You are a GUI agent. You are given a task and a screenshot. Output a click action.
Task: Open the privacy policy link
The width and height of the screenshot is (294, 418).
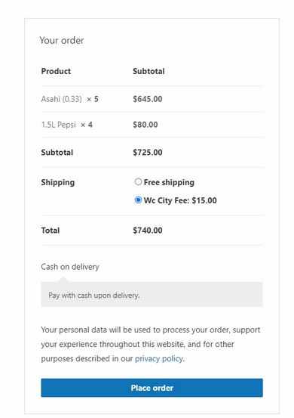point(159,358)
